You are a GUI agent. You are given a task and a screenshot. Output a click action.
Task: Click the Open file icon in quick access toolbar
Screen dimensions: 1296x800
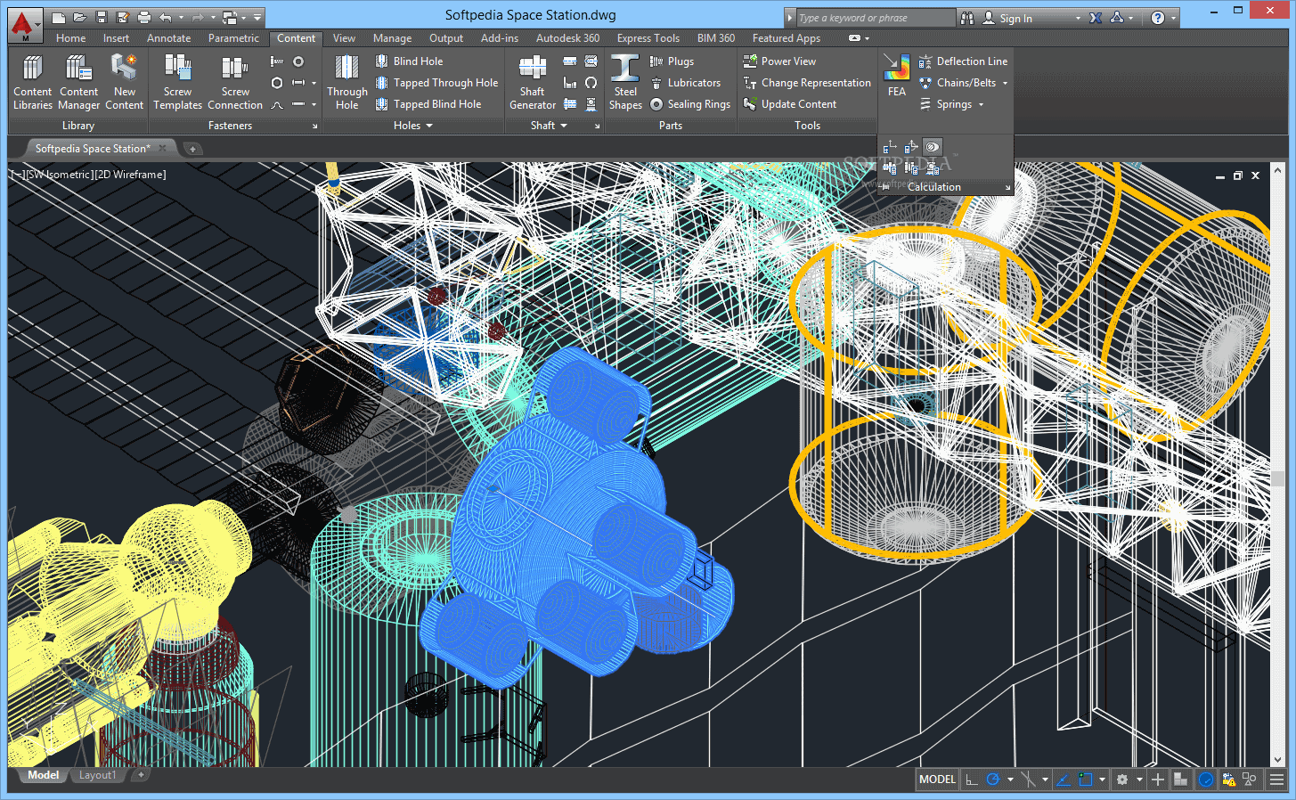pyautogui.click(x=80, y=17)
